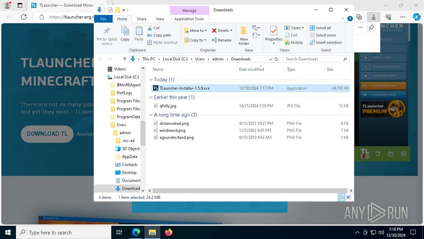The width and height of the screenshot is (424, 239).
Task: Select distancebad.png file
Action: [250, 123]
